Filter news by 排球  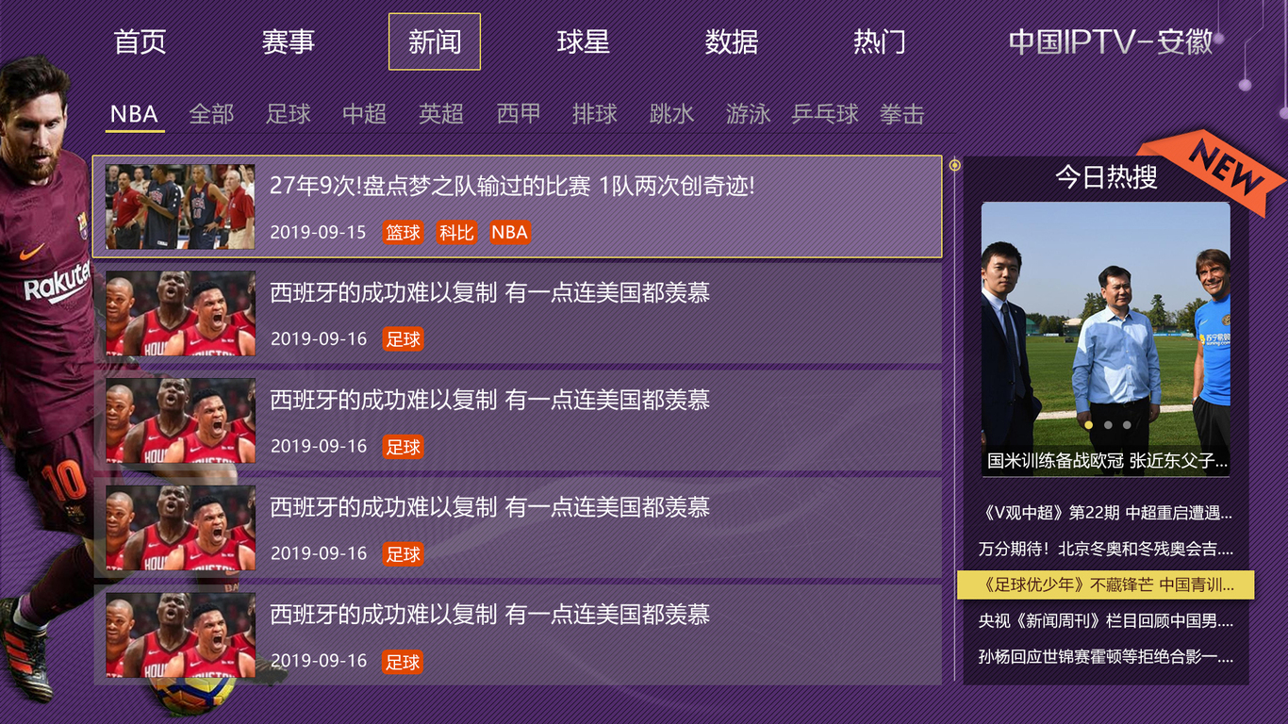(x=595, y=114)
